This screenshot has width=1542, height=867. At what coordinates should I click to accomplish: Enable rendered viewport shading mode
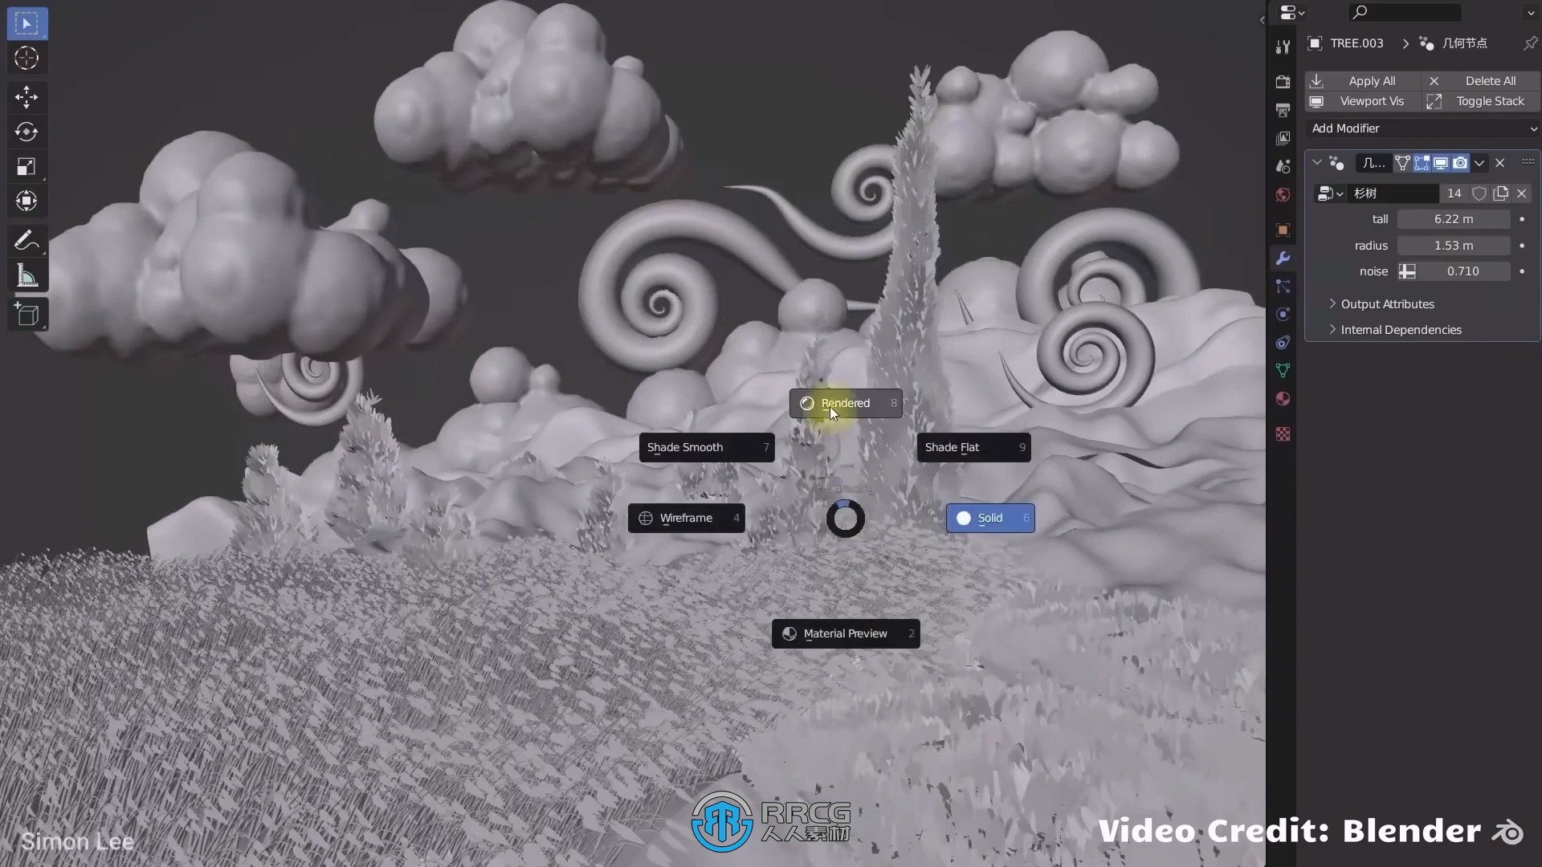point(844,402)
